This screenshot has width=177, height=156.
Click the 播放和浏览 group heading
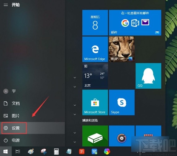pos(90,120)
